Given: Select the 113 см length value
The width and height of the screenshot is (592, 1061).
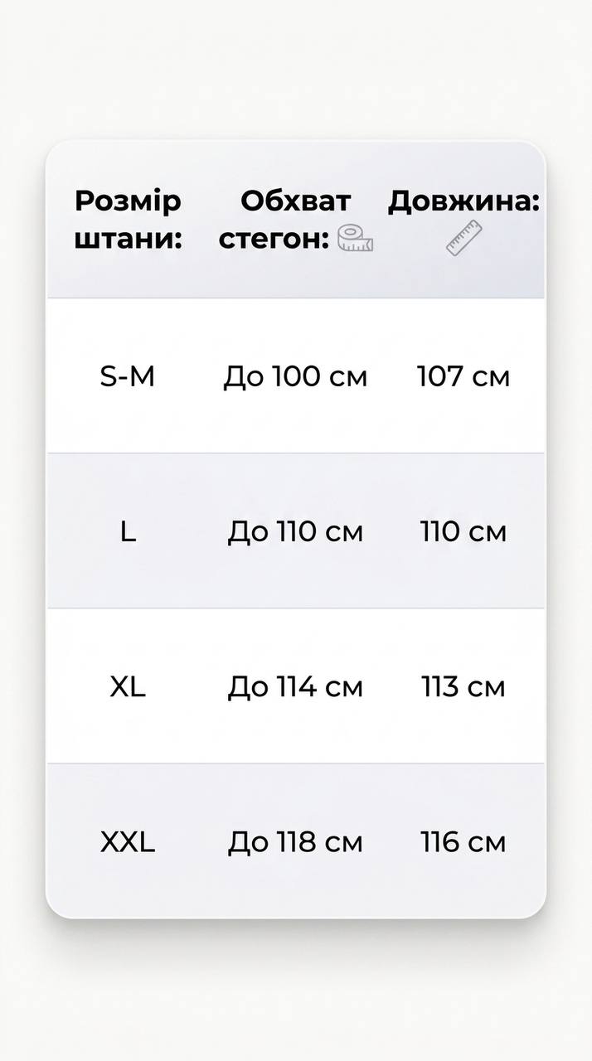Looking at the screenshot, I should [463, 687].
